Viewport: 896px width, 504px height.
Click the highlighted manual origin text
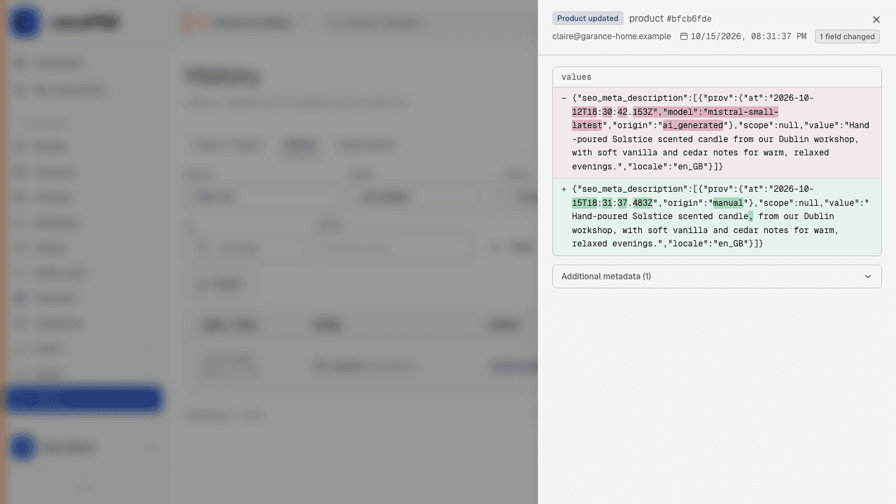tap(728, 203)
